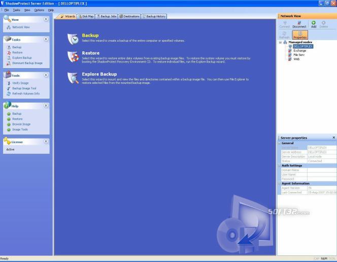The height and width of the screenshot is (262, 337).
Task: Click the Status value Connected
Action: [322, 161]
